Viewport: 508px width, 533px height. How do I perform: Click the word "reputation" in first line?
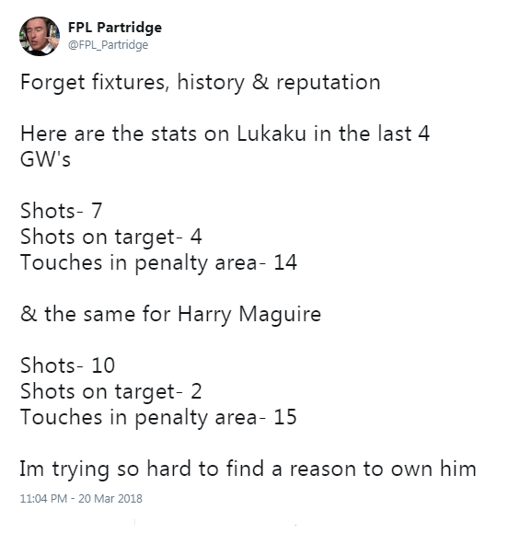[x=329, y=83]
